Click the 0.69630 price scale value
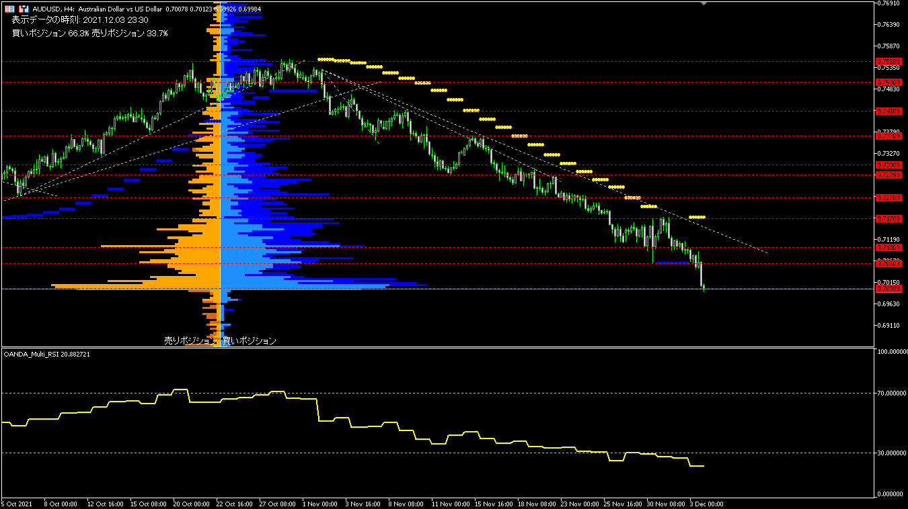This screenshot has width=908, height=509. pyautogui.click(x=889, y=304)
